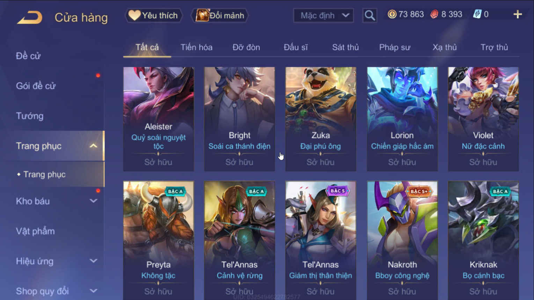
Task: Collapse the Trang phục sidebar section
Action: 93,146
